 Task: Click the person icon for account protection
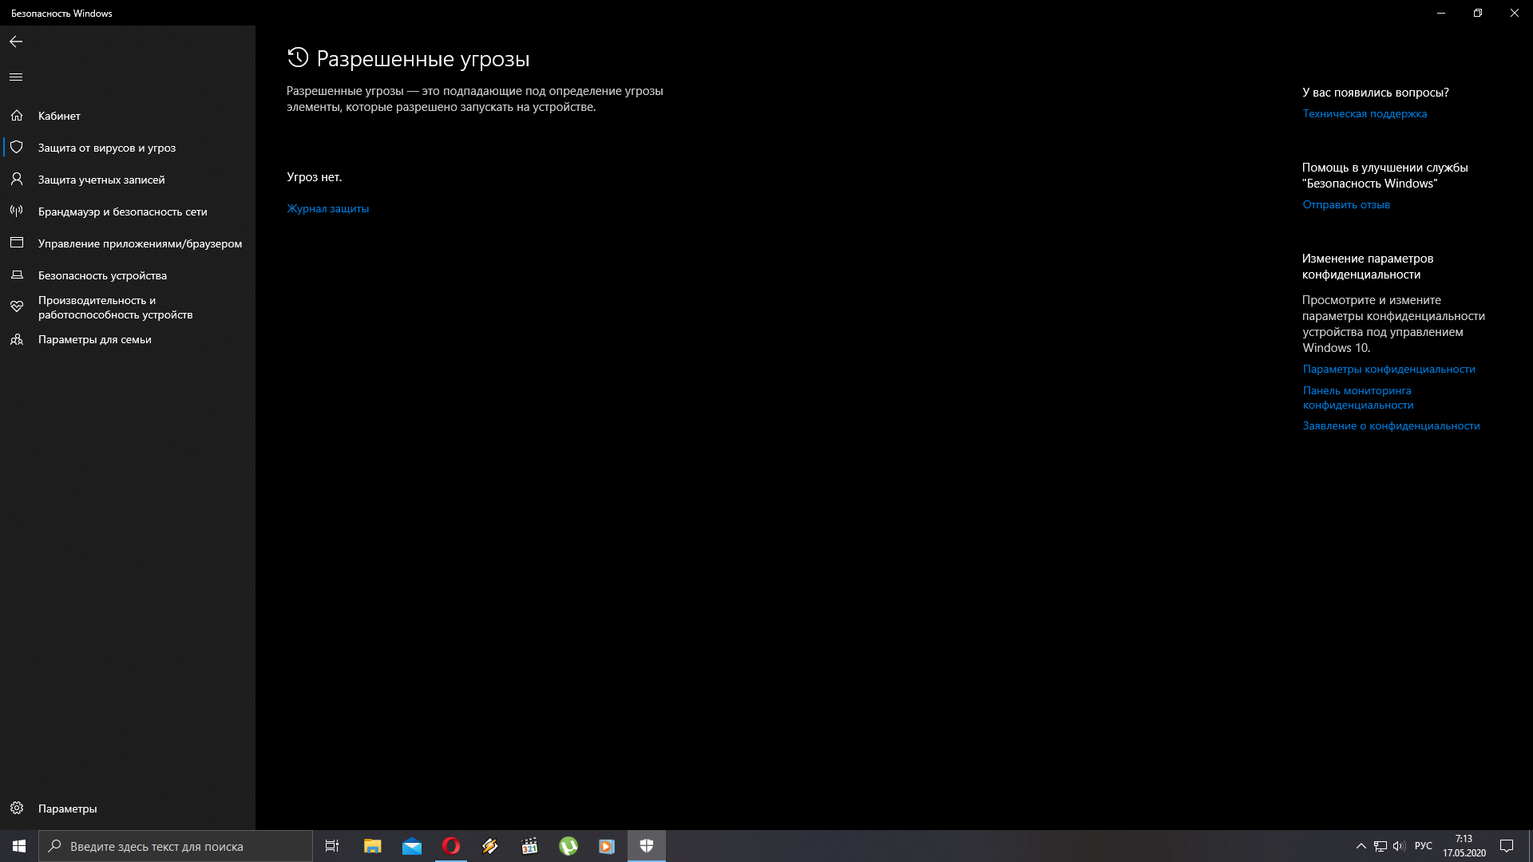tap(17, 180)
